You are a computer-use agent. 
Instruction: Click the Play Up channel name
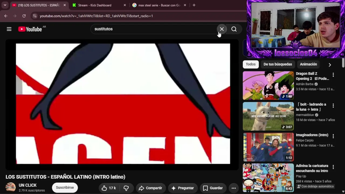[301, 176]
